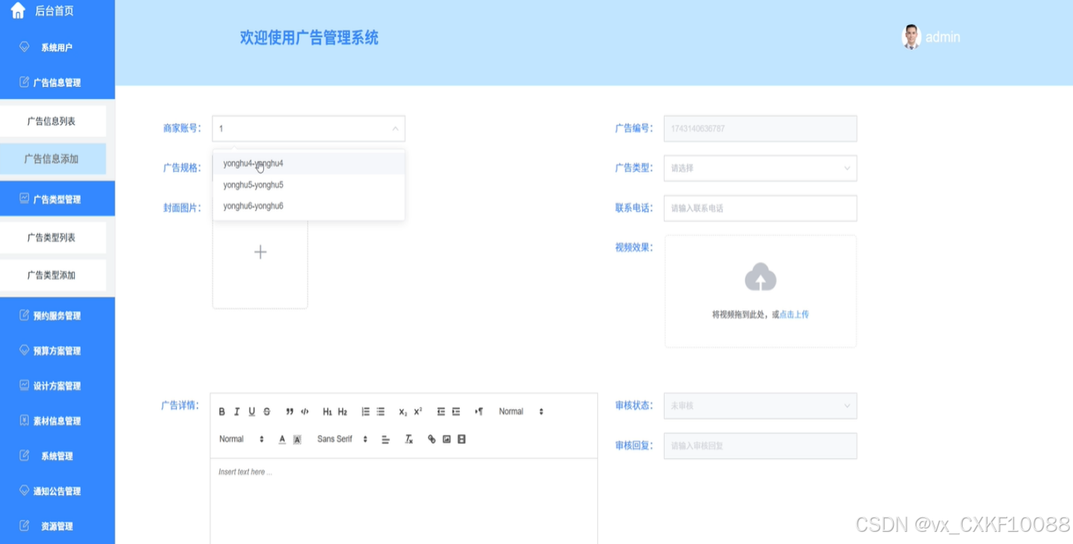Screen dimensions: 1073x544
Task: Click the 广告编号 field
Action: click(760, 129)
